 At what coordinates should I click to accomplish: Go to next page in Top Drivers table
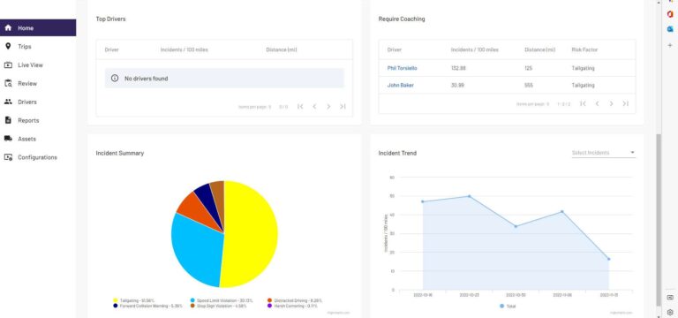pos(328,106)
